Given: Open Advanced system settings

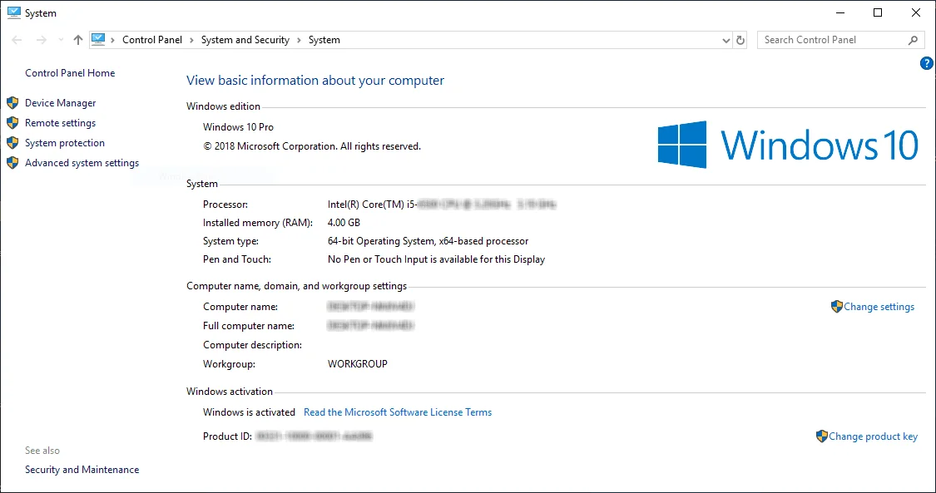Looking at the screenshot, I should (81, 163).
